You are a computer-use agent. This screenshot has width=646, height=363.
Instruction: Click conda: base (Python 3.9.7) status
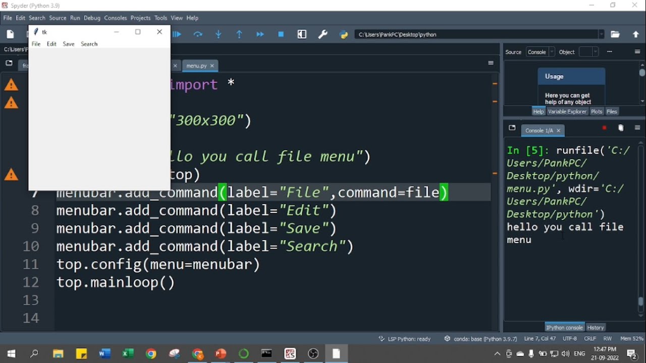(480, 339)
